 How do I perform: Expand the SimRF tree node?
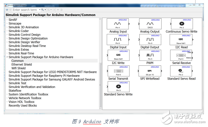point(7,20)
